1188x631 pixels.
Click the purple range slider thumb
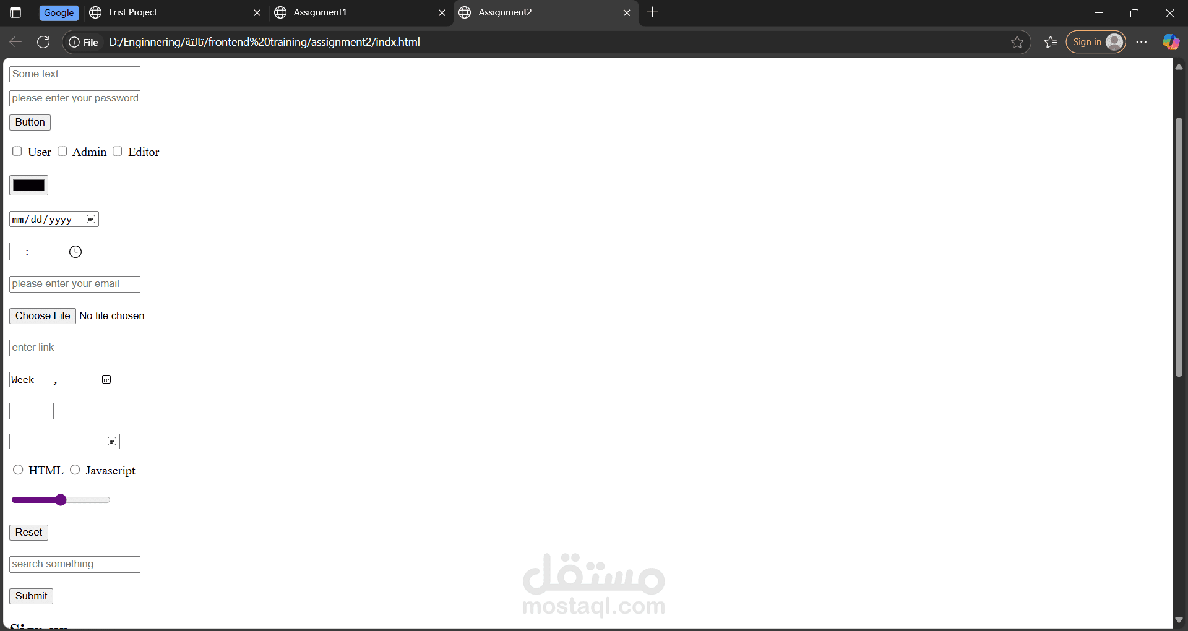[61, 500]
